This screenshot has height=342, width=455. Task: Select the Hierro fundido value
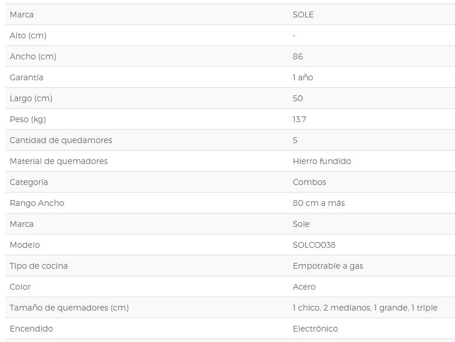point(322,161)
